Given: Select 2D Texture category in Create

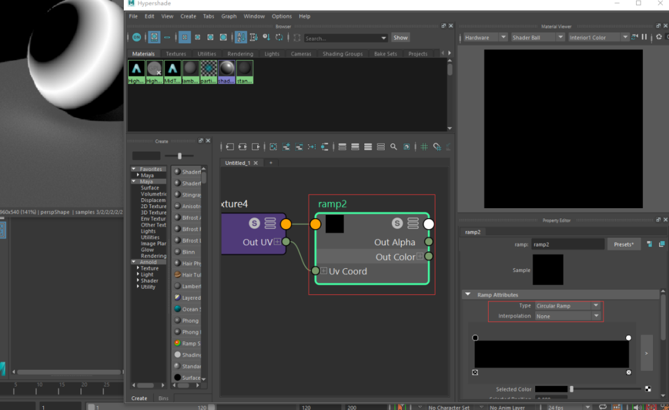Looking at the screenshot, I should (154, 206).
